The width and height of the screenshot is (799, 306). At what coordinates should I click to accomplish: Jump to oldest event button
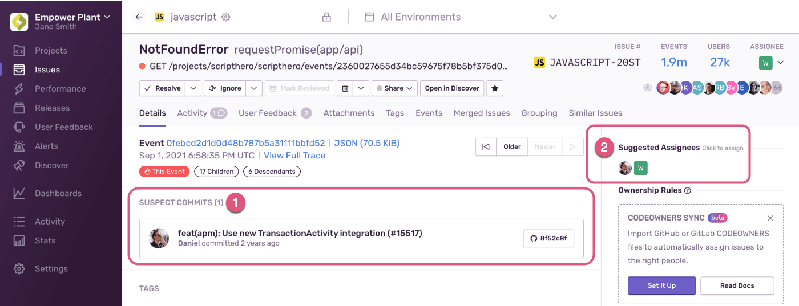486,146
